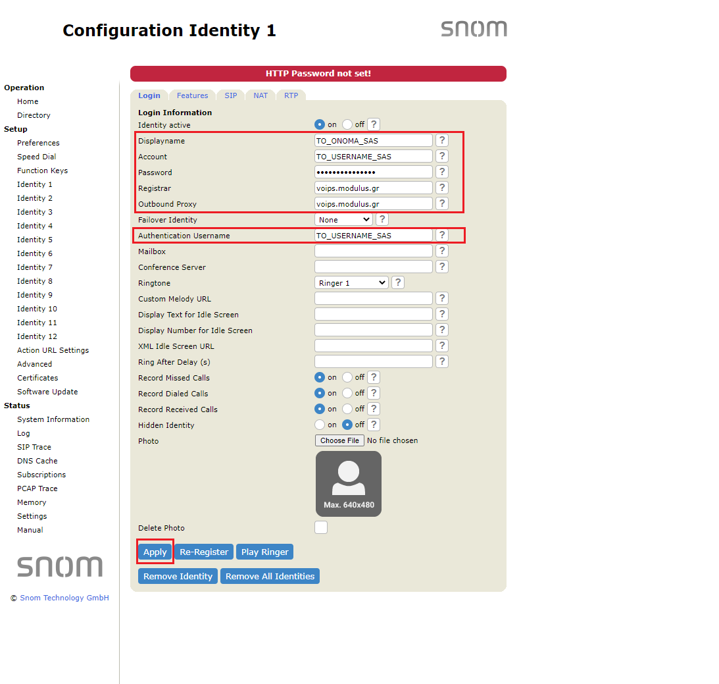
Task: Open help for the Registrar field
Action: coord(442,188)
